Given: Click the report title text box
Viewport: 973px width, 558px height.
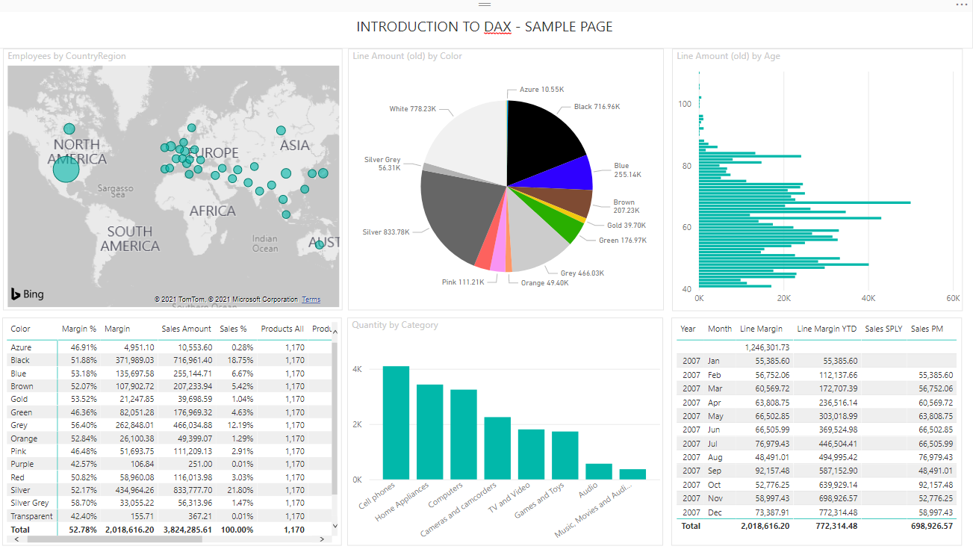Looking at the screenshot, I should coord(485,27).
